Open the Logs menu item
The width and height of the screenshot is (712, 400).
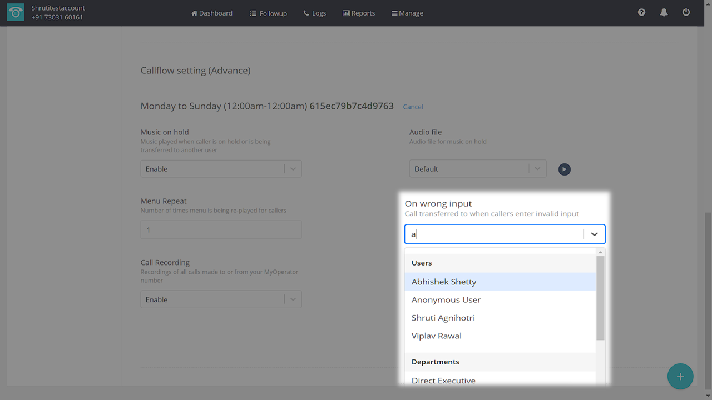click(x=315, y=13)
